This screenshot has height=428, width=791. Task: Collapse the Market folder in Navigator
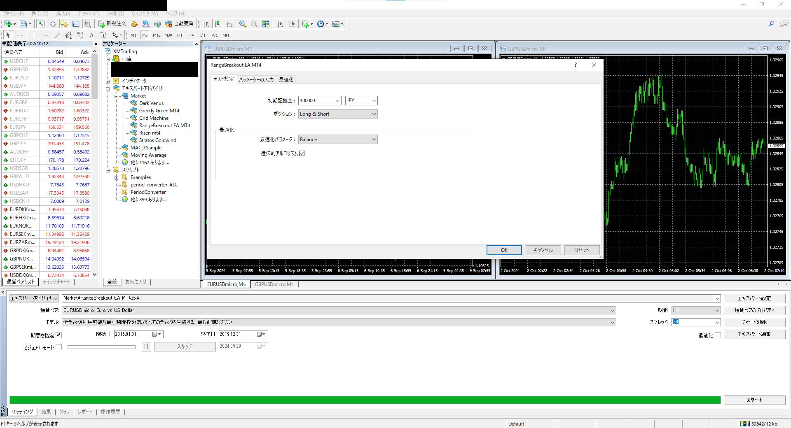click(117, 96)
